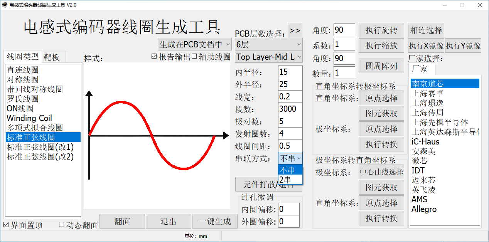Switch to the 靶板 tab
Viewport: 489px width, 242px height.
point(53,57)
